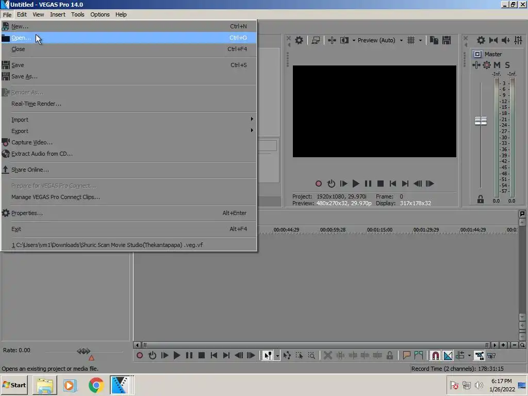The image size is (528, 396).
Task: Open Master Bus audio properties gear
Action: coord(481,40)
